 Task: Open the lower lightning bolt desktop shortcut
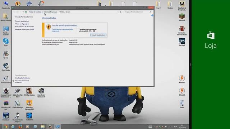click(182, 92)
